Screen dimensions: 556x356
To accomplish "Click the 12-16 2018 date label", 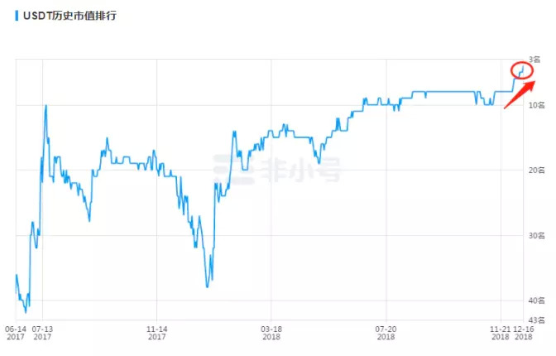I will pyautogui.click(x=523, y=333).
